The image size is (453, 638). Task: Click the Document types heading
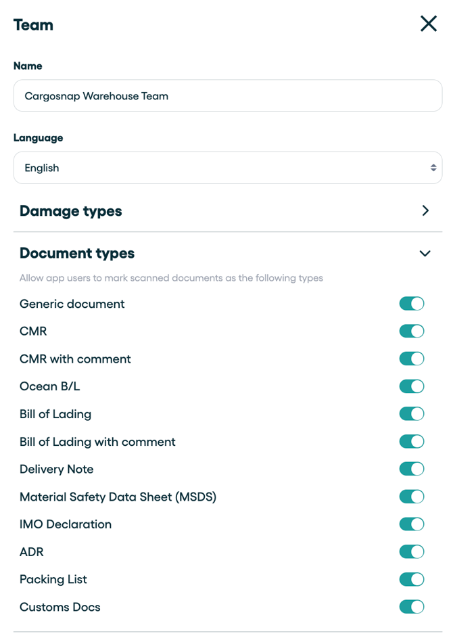pyautogui.click(x=77, y=254)
